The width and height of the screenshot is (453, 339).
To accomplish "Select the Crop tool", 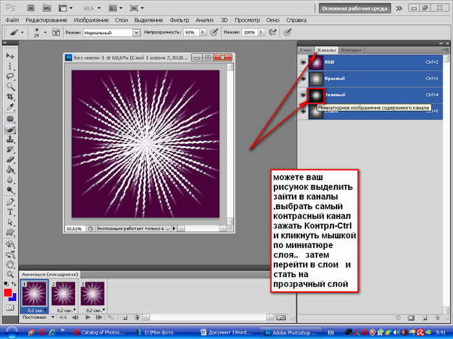I will point(10,97).
